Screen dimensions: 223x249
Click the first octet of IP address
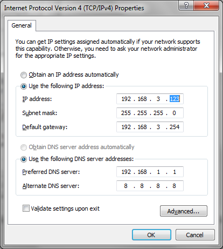(x=126, y=99)
